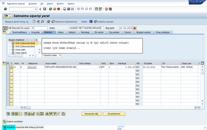Click the Delete item trash icon
Viewport: 207px width, 130px height.
click(26, 114)
